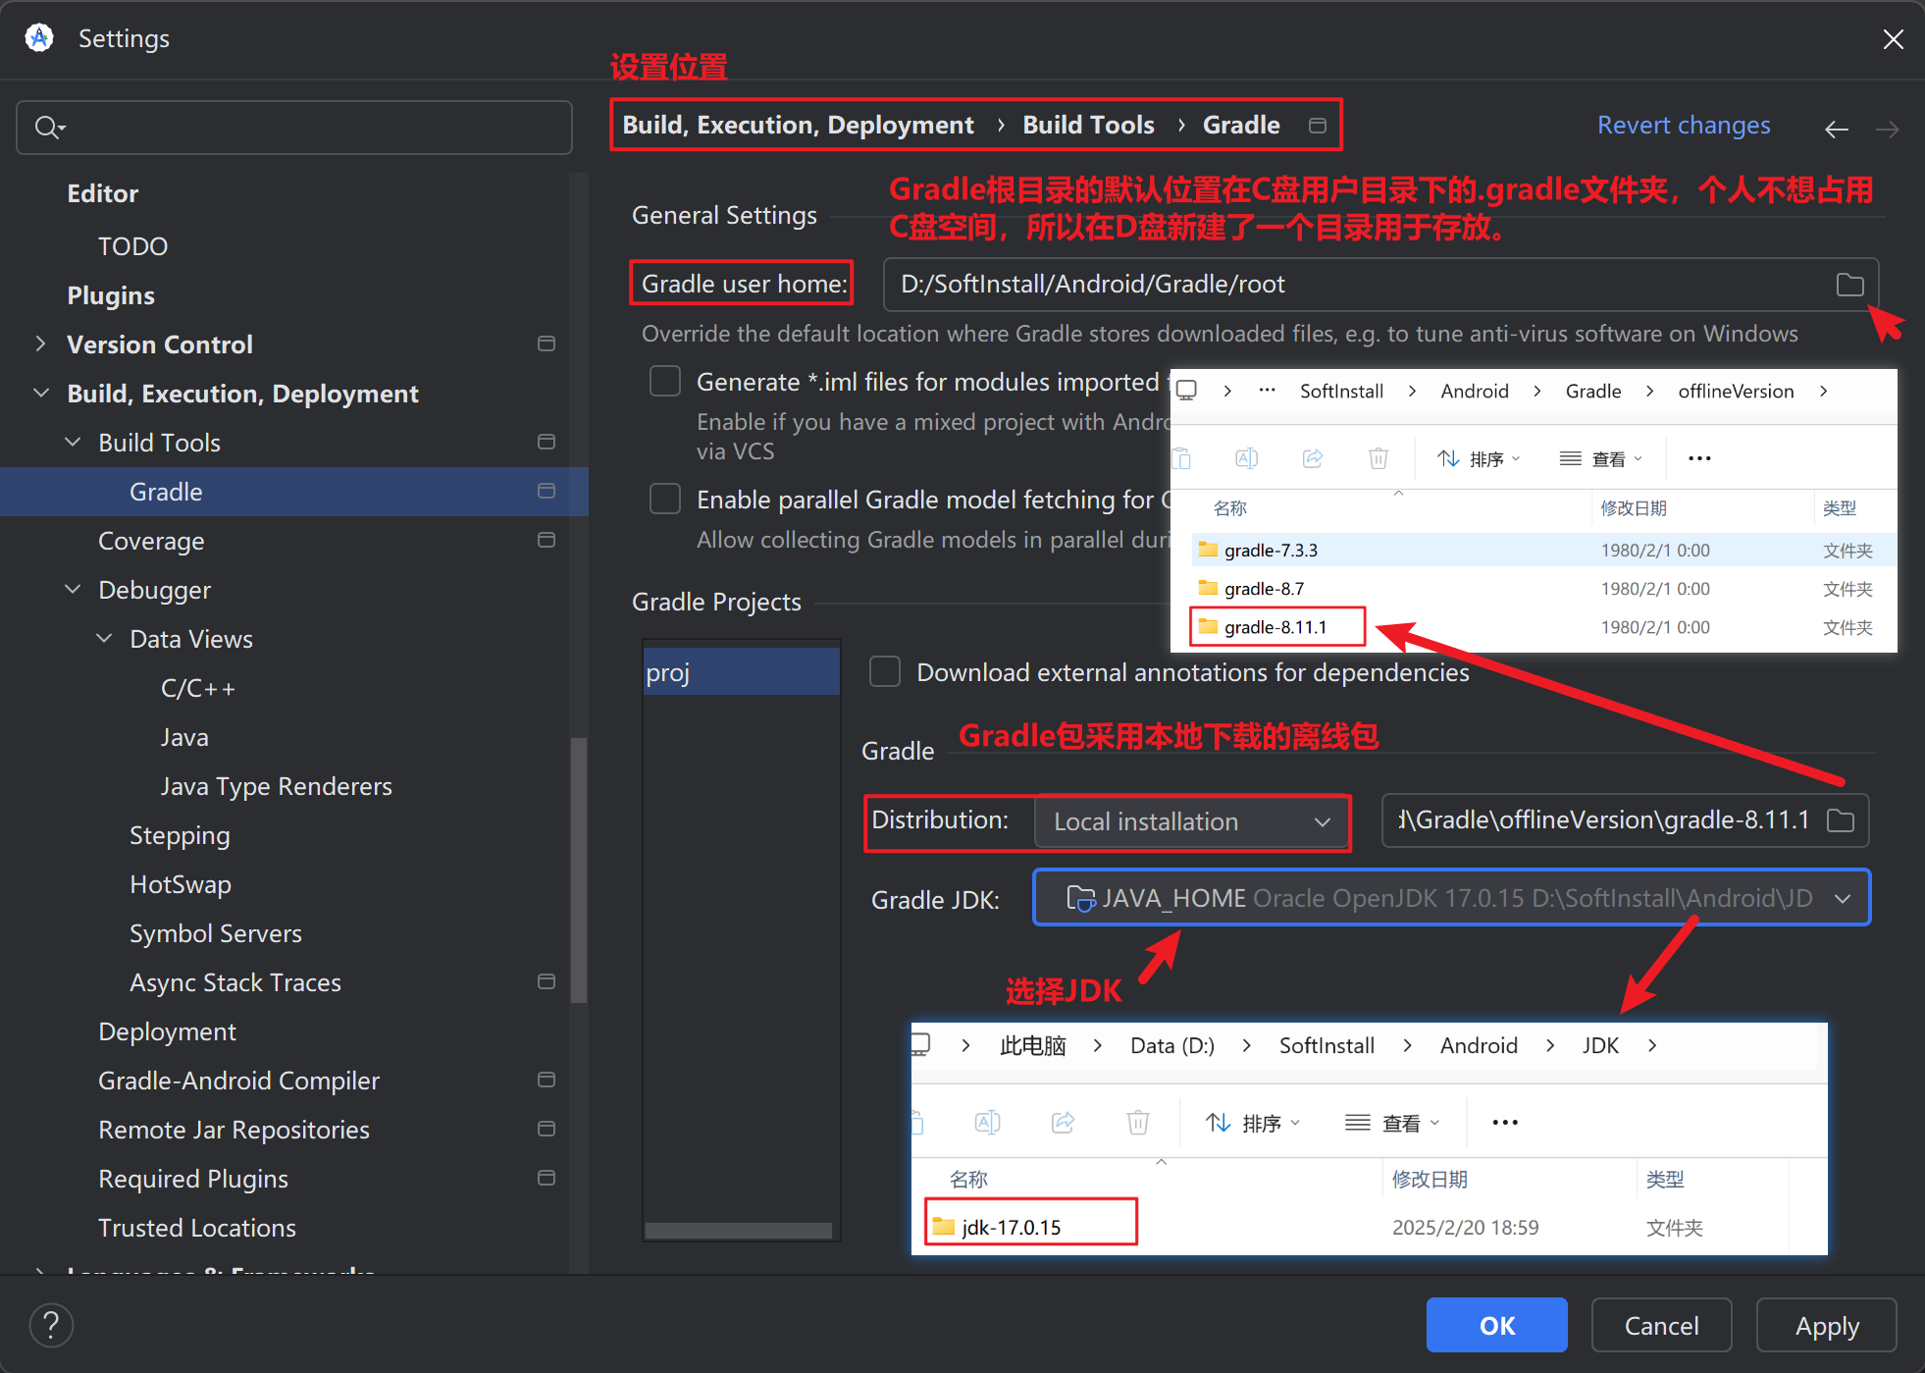Viewport: 1925px width, 1373px height.
Task: Click the project list horizontal scrollbar
Action: pos(739,1231)
